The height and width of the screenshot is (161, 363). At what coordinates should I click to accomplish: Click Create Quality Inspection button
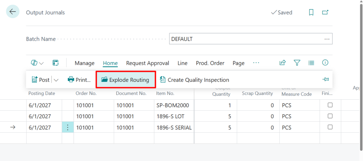194,80
